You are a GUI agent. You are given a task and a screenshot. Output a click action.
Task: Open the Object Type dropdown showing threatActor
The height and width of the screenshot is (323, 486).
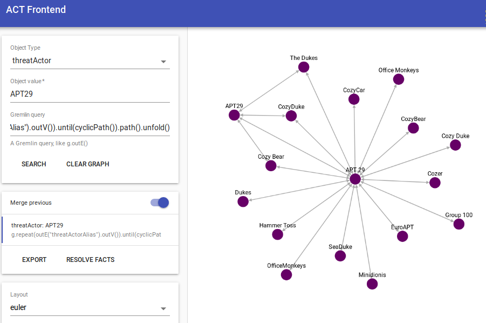(90, 61)
